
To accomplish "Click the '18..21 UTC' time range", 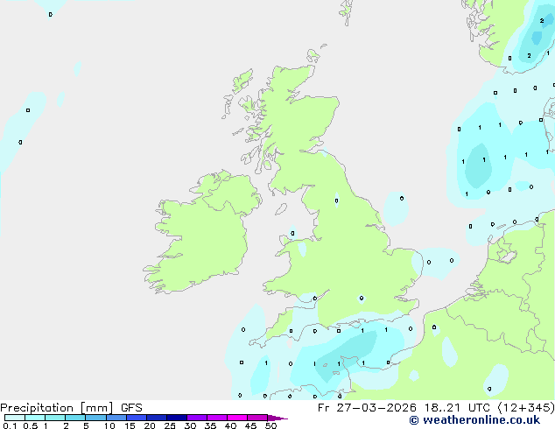I will [x=458, y=408].
